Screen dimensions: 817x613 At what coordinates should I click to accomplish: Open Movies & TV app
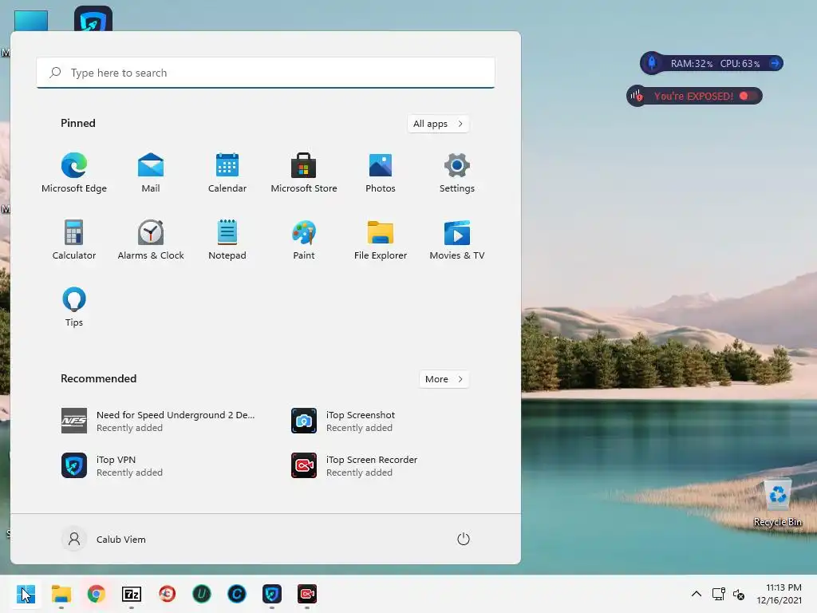tap(457, 239)
